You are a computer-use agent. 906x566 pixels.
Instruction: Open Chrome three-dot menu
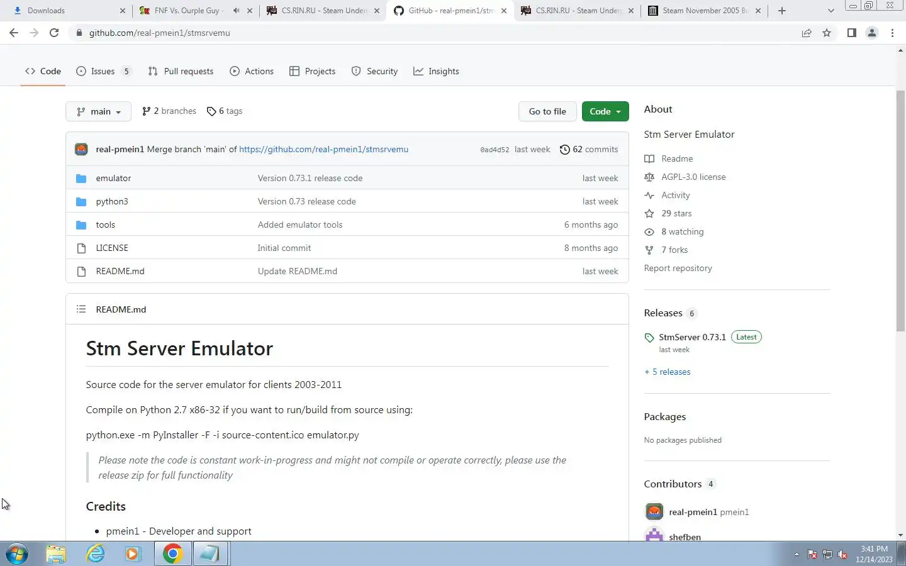pos(892,33)
